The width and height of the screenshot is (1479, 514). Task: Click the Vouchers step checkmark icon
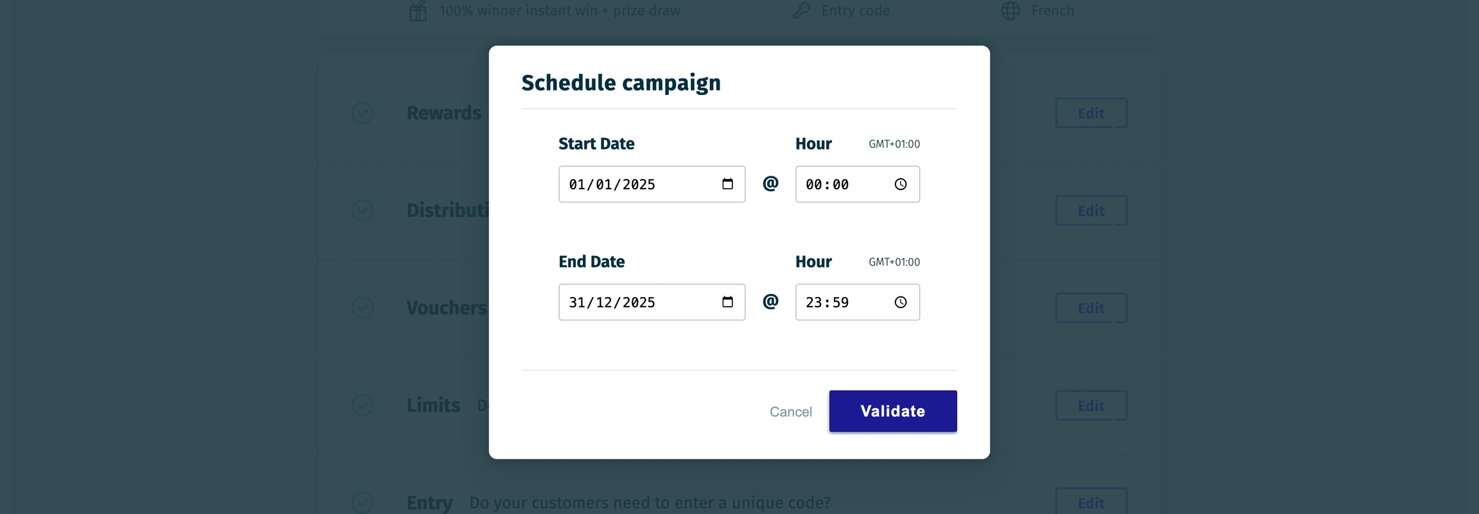pos(363,308)
